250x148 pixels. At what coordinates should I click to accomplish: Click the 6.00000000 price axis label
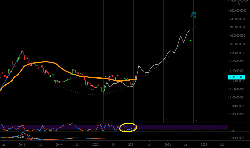coord(237,53)
